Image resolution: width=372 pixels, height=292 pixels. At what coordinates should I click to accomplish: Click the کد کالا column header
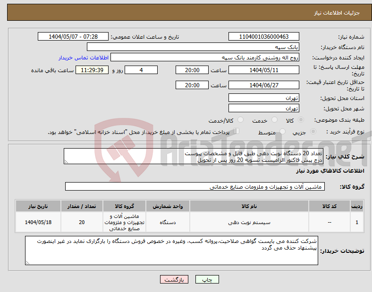(330, 206)
